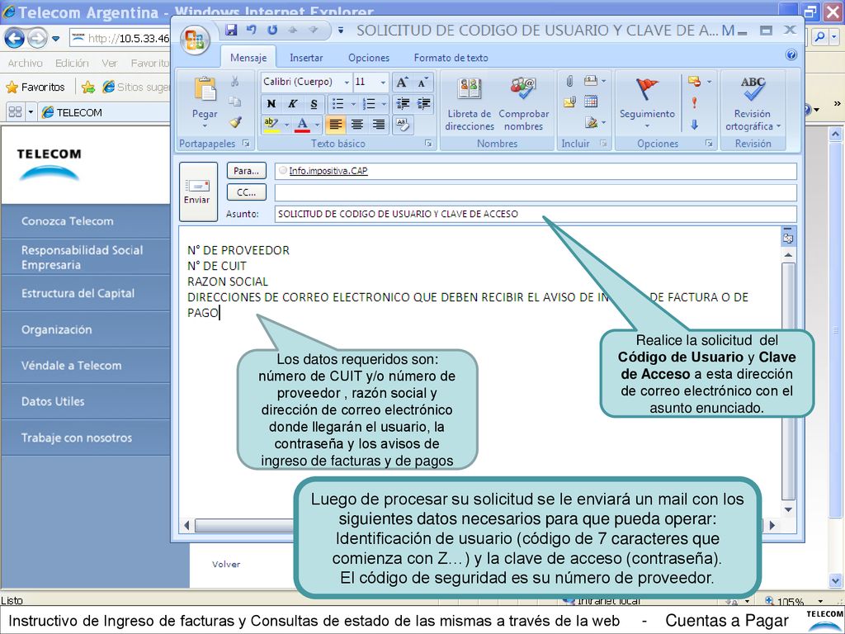Clear text formatting with the eraser icon
The width and height of the screenshot is (845, 634).
(403, 125)
